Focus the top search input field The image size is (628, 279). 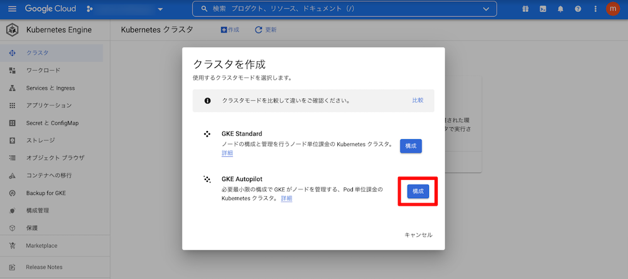[x=344, y=8]
